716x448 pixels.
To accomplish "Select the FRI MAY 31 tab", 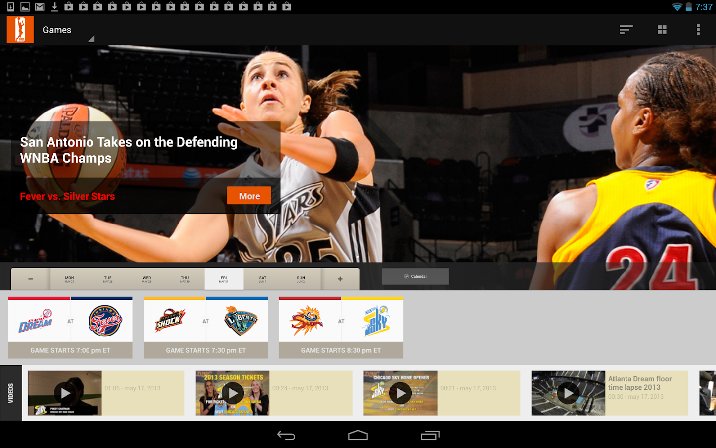I will tap(223, 279).
